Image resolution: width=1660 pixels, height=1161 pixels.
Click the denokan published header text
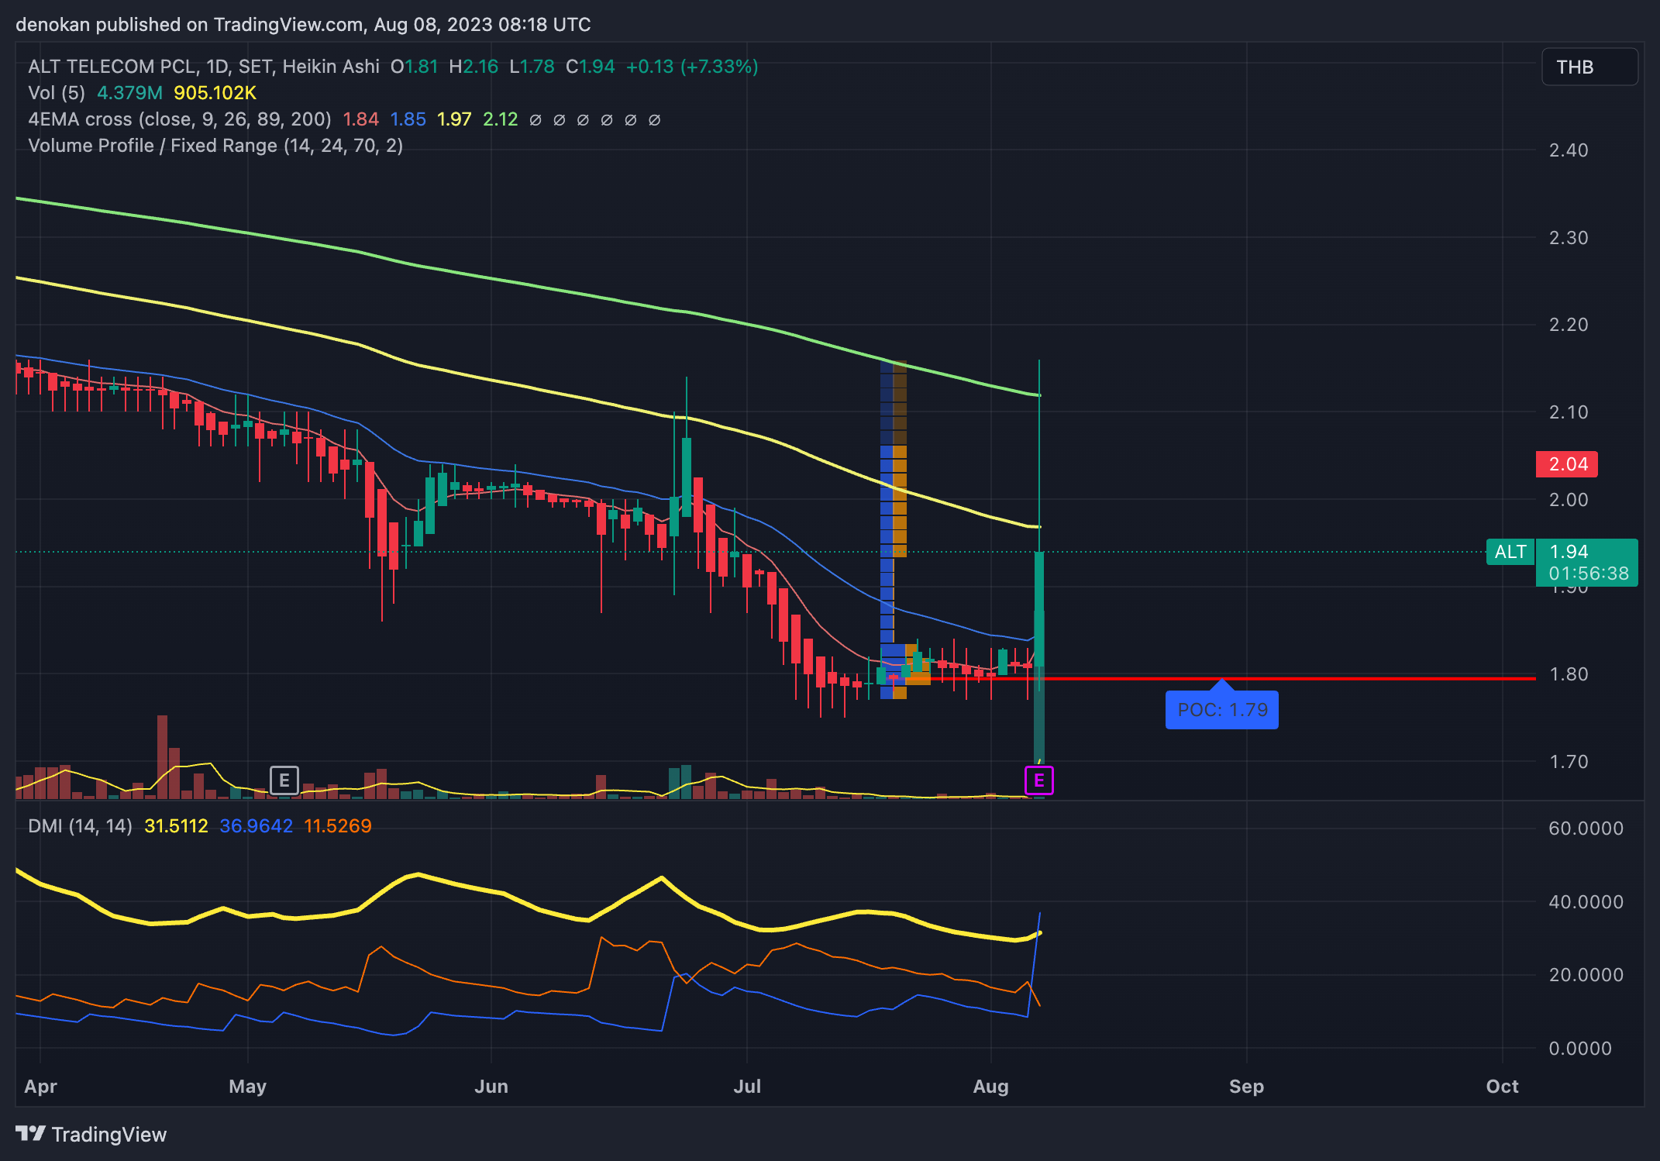(x=303, y=25)
